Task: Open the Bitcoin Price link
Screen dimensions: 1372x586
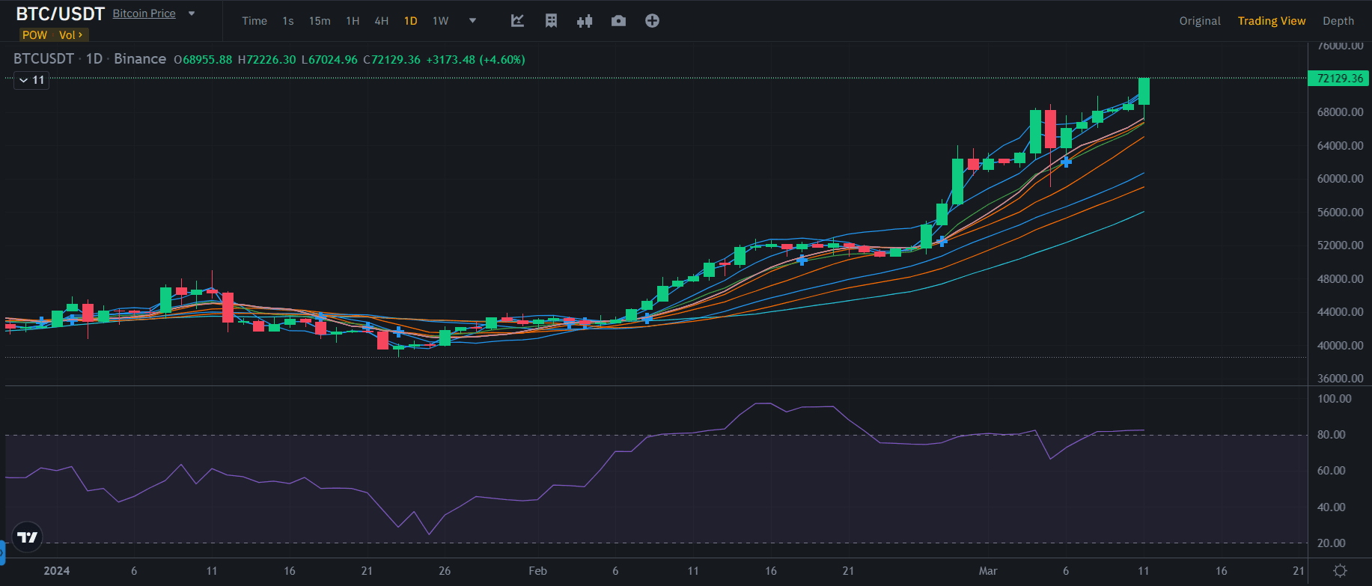Action: point(144,13)
